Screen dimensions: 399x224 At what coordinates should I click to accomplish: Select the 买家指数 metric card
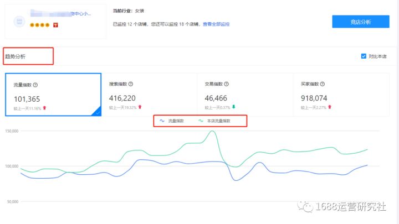[341, 95]
